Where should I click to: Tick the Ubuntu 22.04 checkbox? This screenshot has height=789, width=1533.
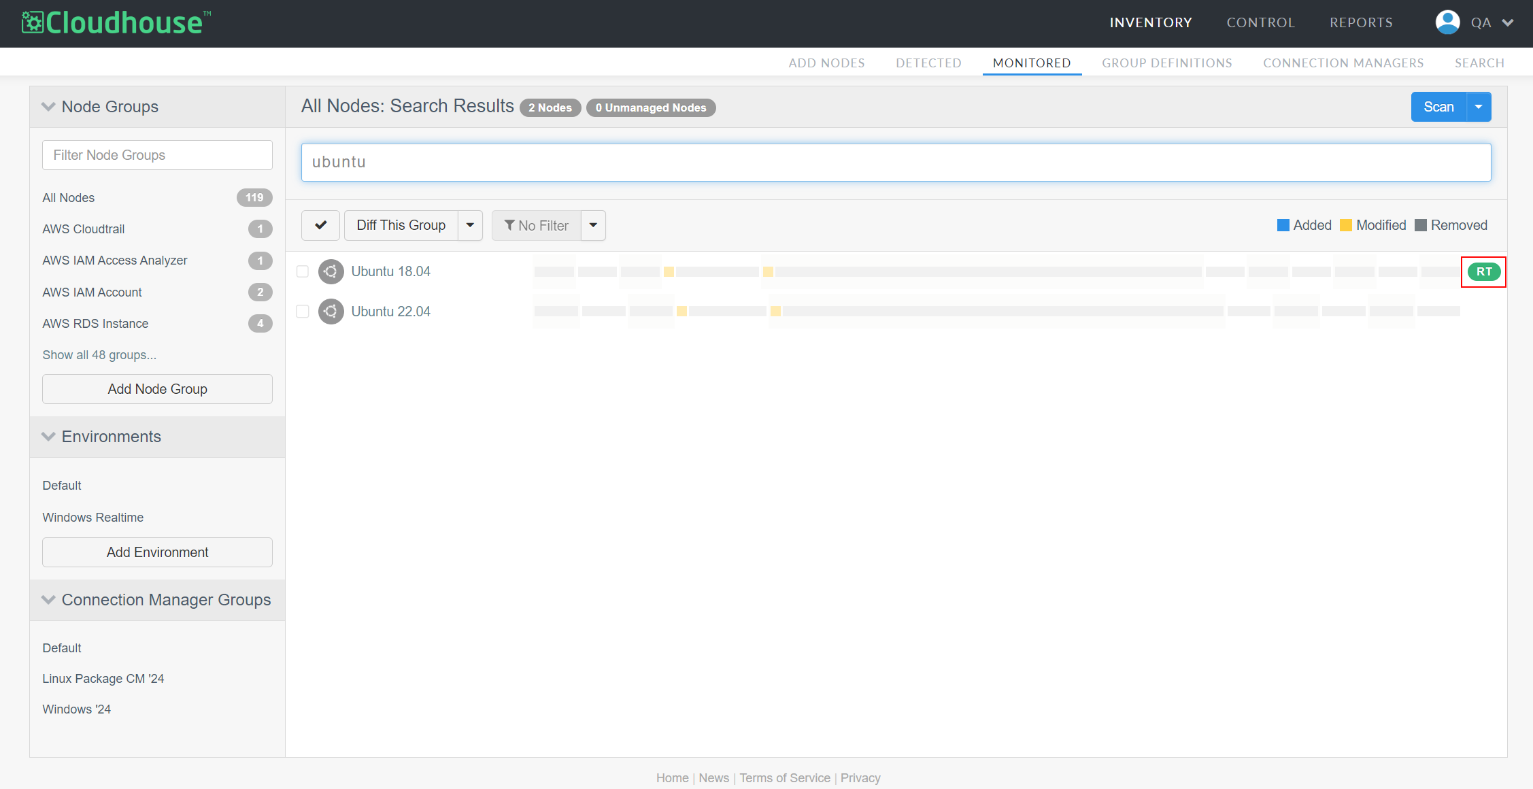pyautogui.click(x=303, y=312)
